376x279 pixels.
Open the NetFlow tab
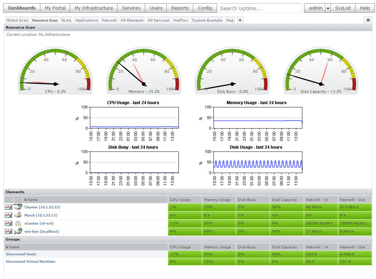click(x=181, y=20)
